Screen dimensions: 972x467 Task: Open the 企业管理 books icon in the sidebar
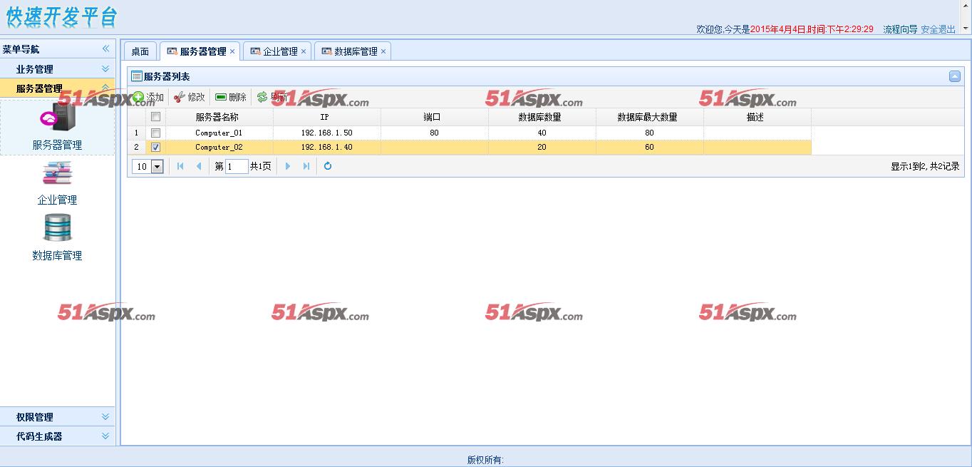coord(57,173)
